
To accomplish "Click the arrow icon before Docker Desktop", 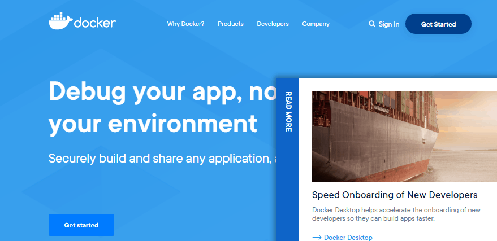I will click(317, 237).
